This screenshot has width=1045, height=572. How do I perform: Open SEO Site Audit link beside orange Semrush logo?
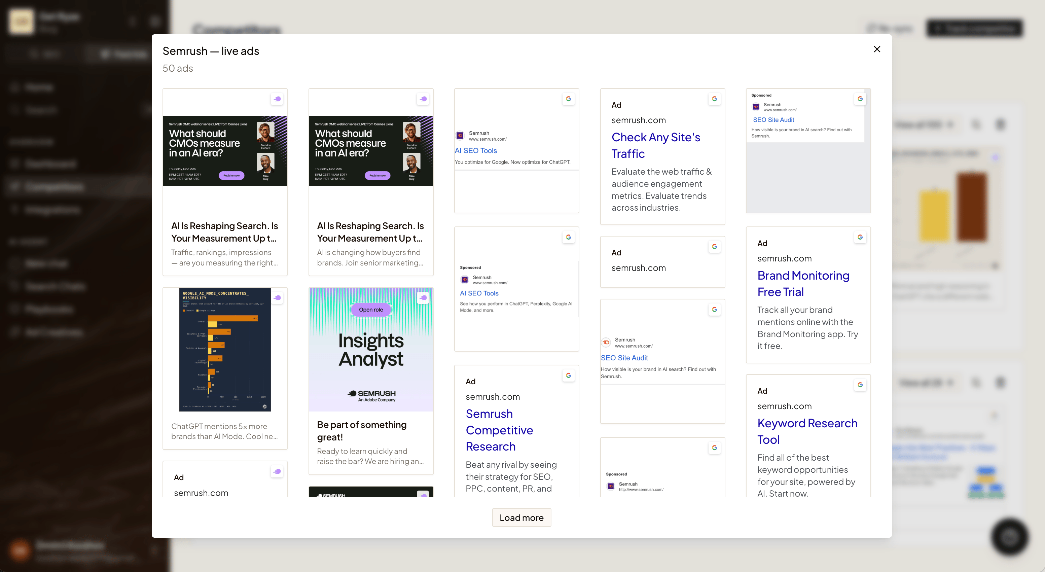point(624,358)
